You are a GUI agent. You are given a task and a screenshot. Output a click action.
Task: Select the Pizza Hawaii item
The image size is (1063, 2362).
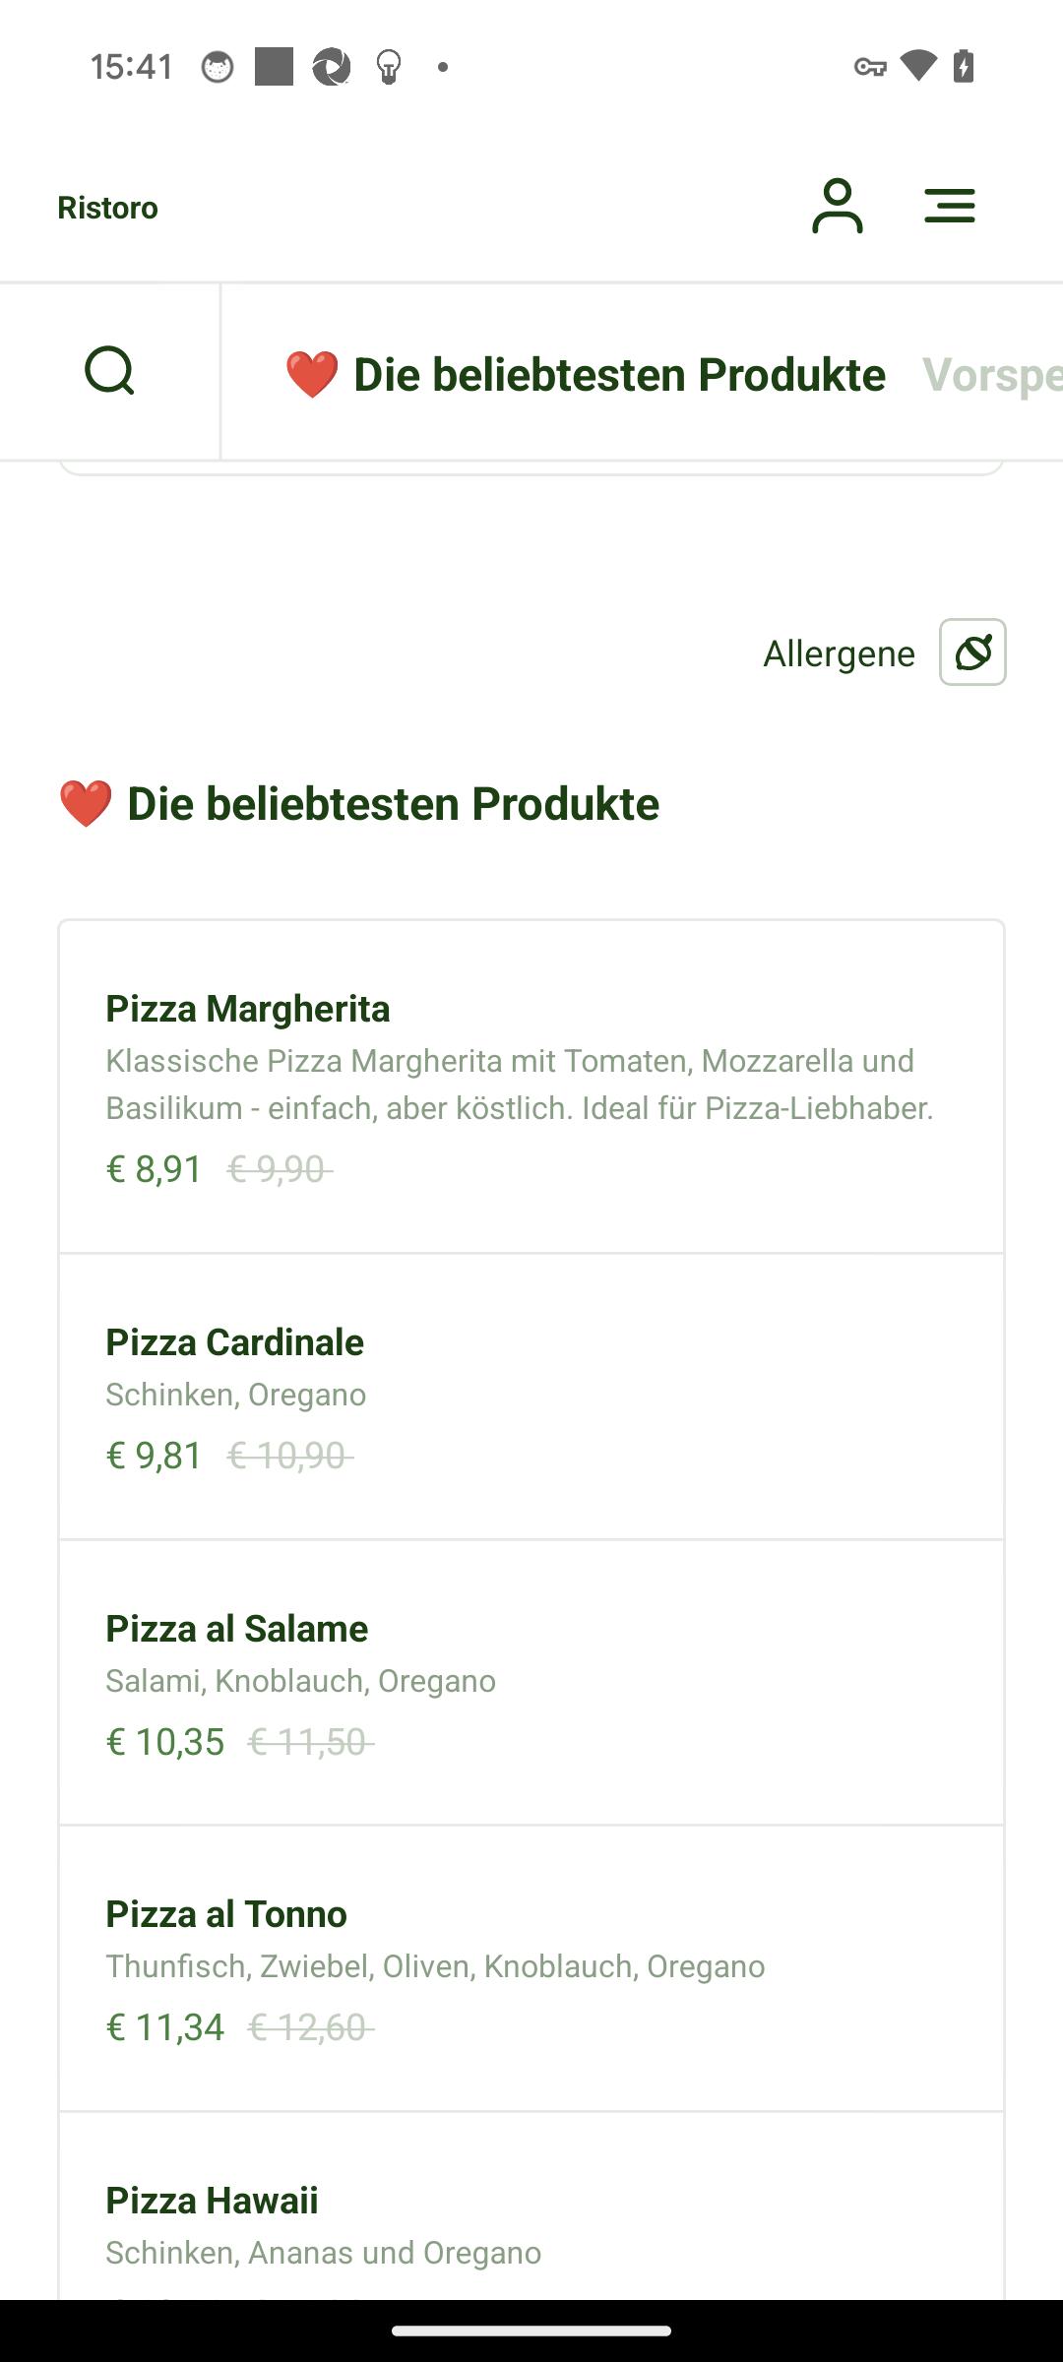(x=531, y=2207)
